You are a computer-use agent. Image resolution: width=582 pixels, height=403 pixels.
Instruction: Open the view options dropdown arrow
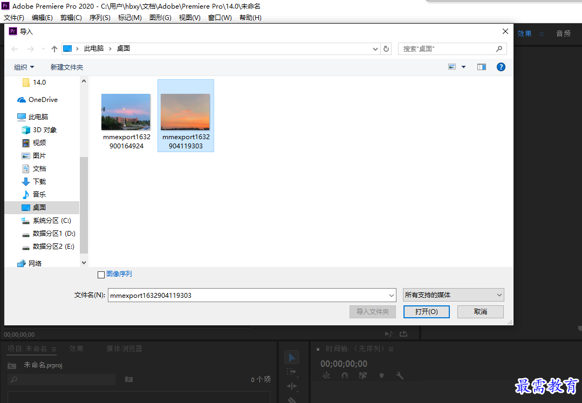coord(463,67)
